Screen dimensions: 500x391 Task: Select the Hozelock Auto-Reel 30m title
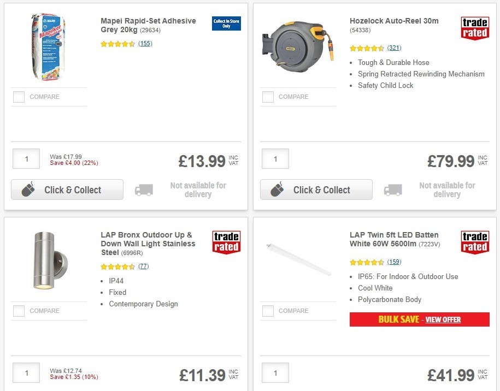(x=393, y=21)
